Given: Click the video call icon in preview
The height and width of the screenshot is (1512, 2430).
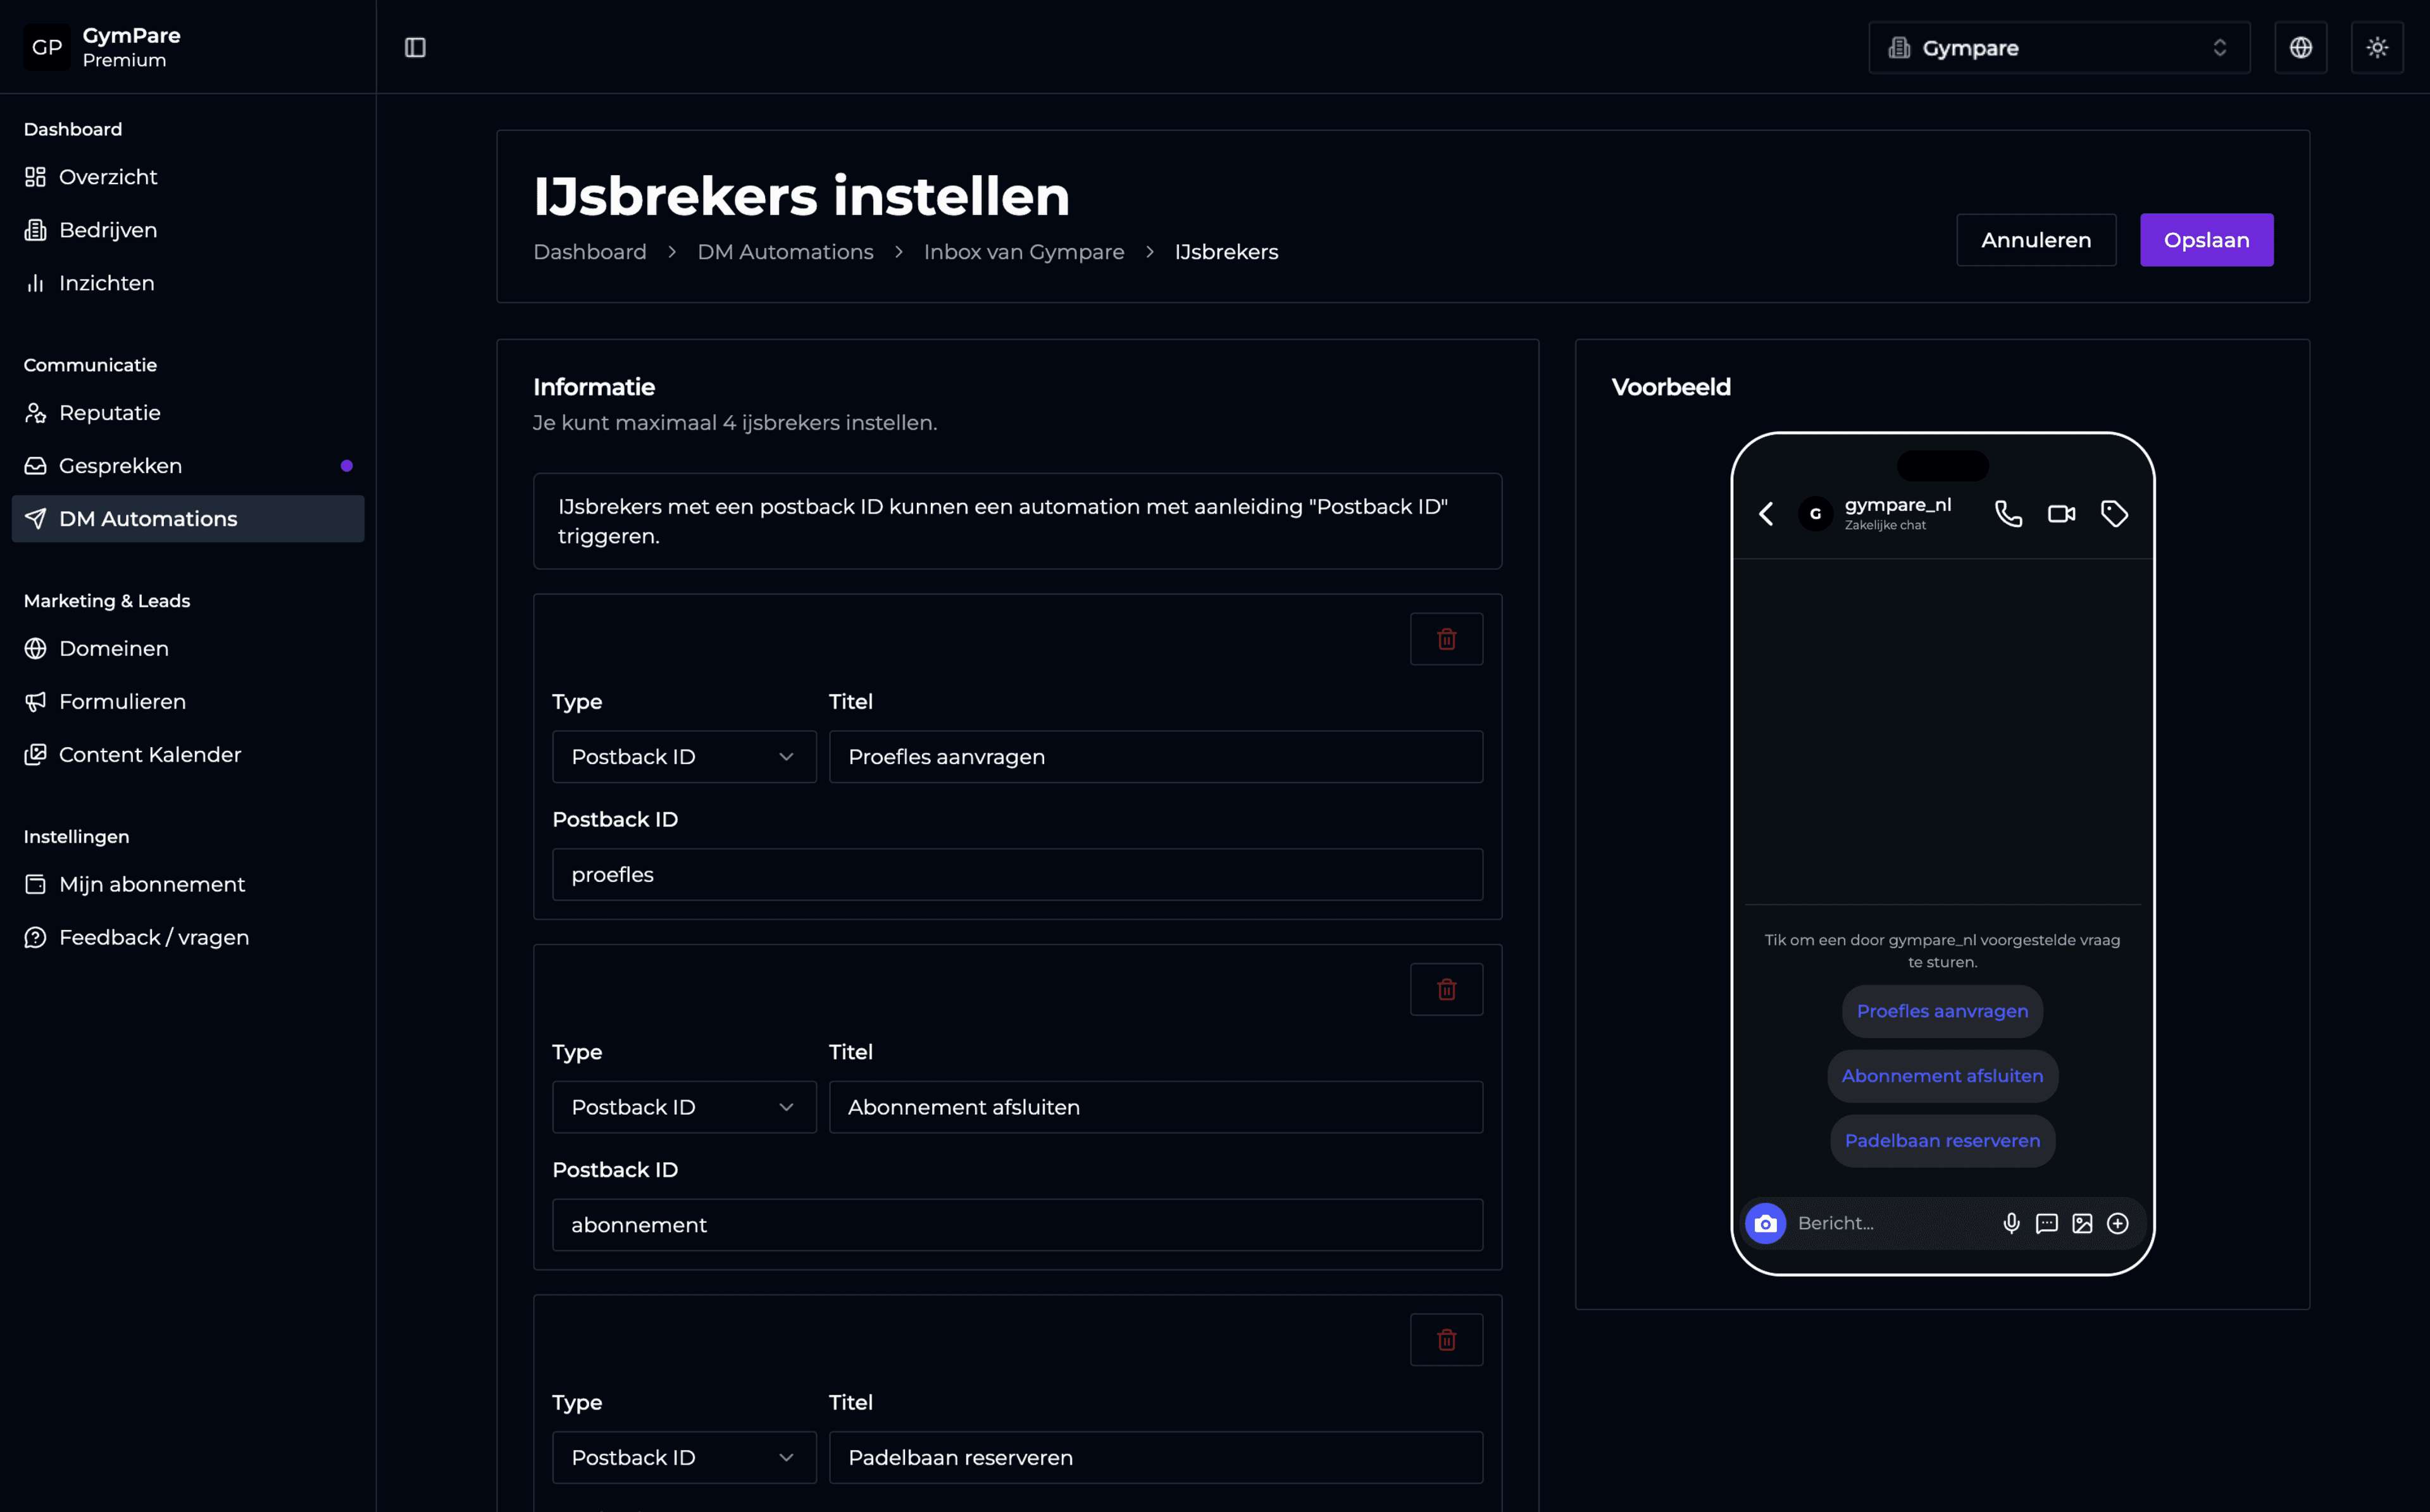Looking at the screenshot, I should tap(2061, 514).
